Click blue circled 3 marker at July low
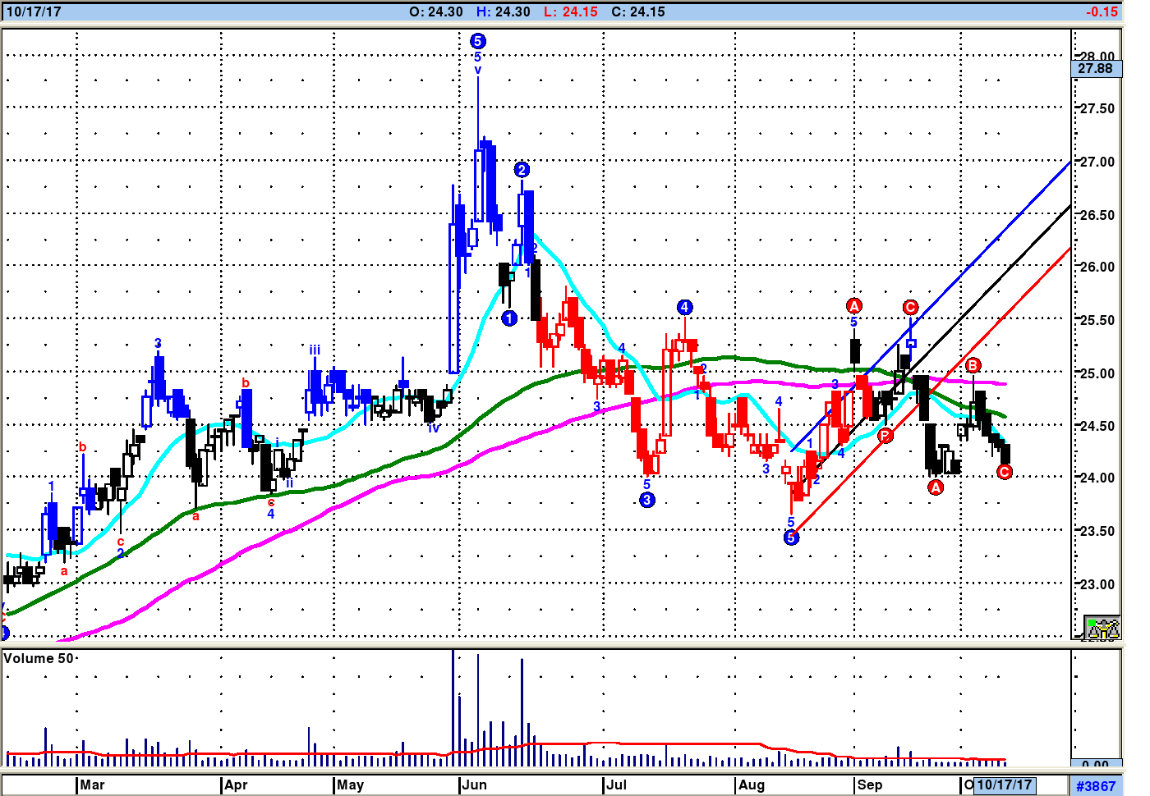The height and width of the screenshot is (796, 1150). 647,500
